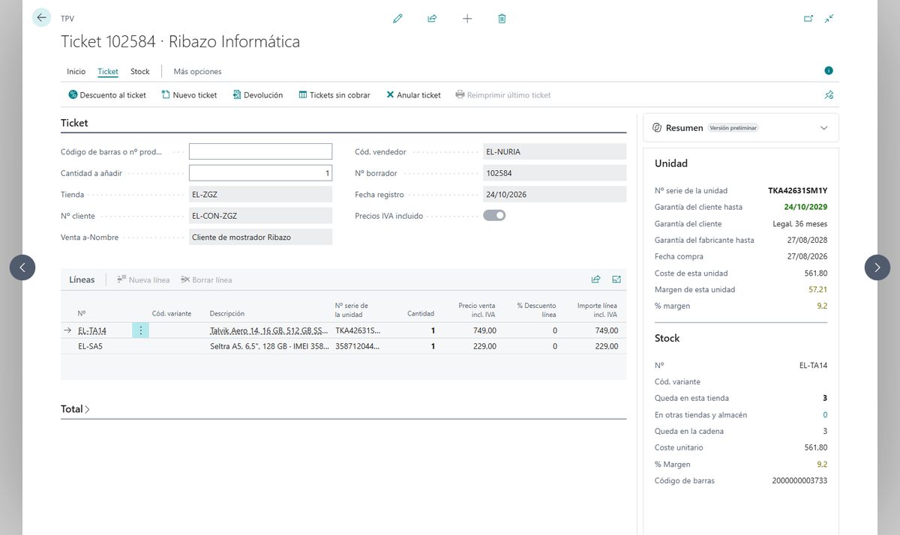This screenshot has width=900, height=535.
Task: Click Reimprimir último ticket
Action: pyautogui.click(x=503, y=95)
